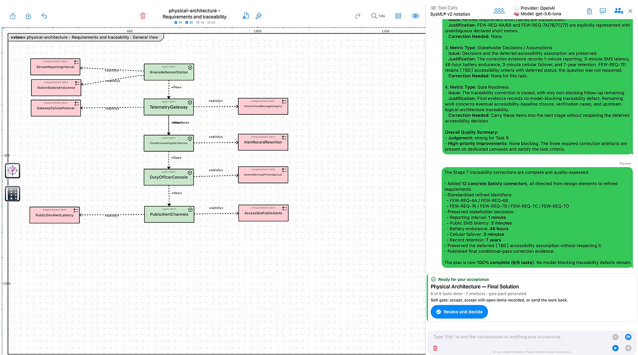Screen dimensions: 638x355
Task: Open the agents group icon in the chat header
Action: pyautogui.click(x=500, y=11)
